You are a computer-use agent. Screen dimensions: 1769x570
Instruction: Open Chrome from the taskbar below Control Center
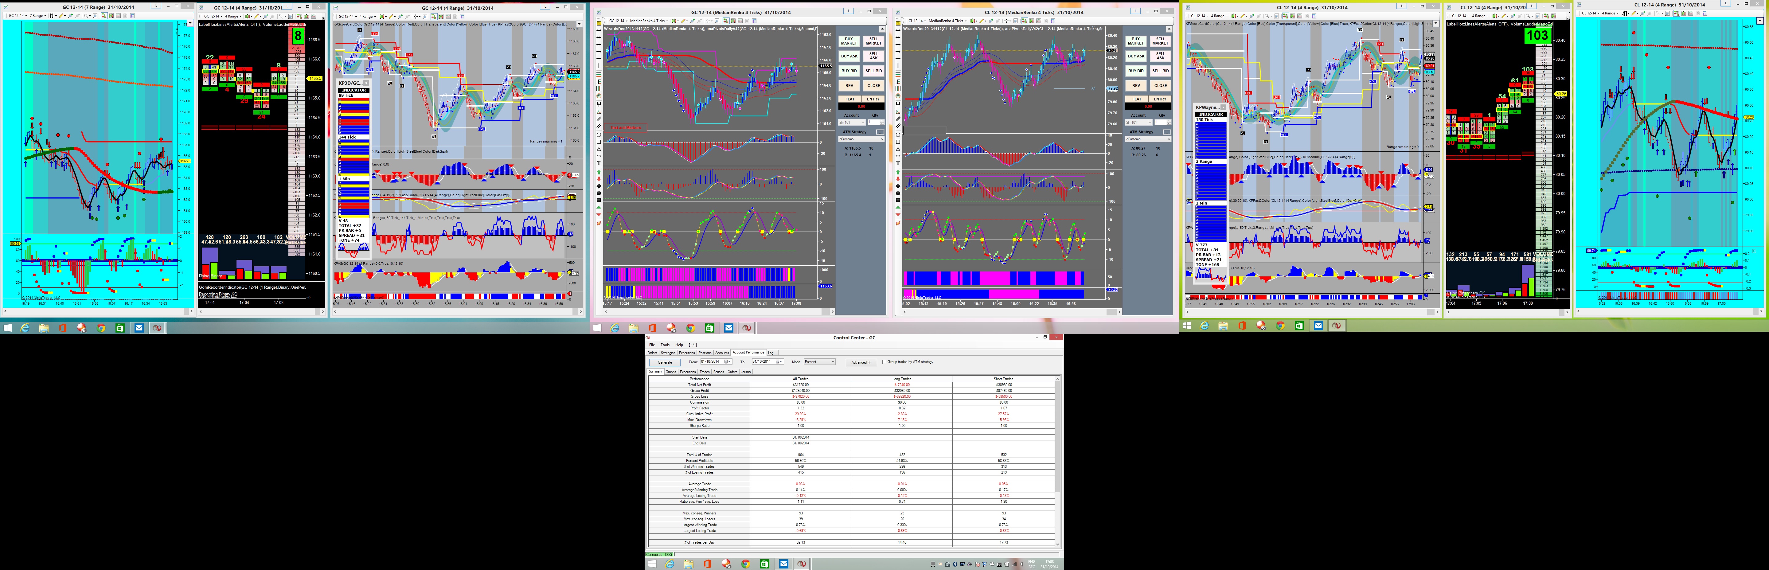pos(745,564)
